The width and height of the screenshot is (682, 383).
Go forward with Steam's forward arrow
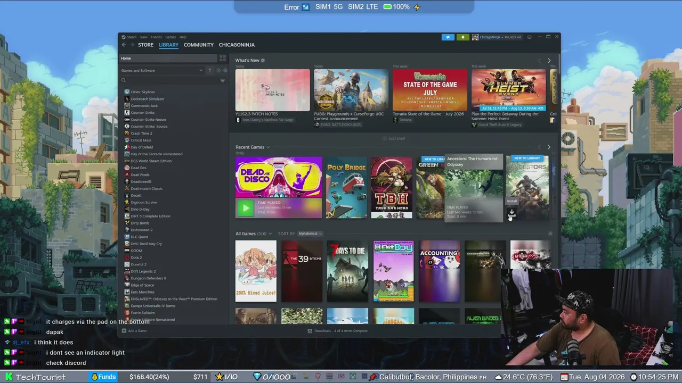132,45
